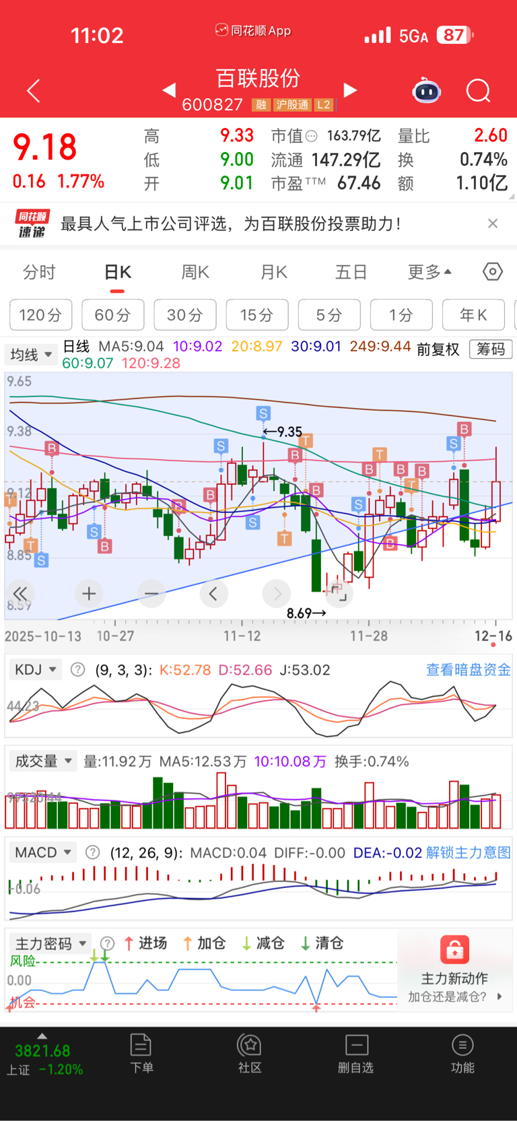Tap current price 9.18

45,147
